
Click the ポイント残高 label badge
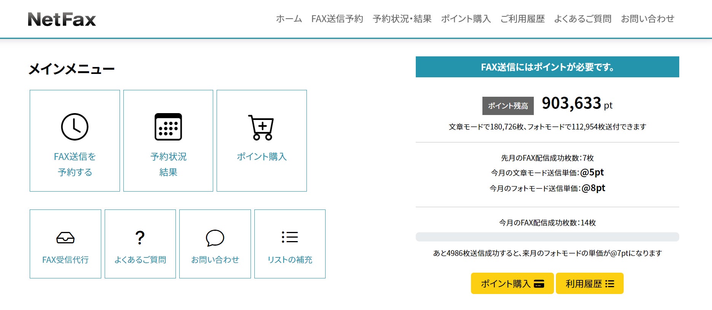click(508, 106)
